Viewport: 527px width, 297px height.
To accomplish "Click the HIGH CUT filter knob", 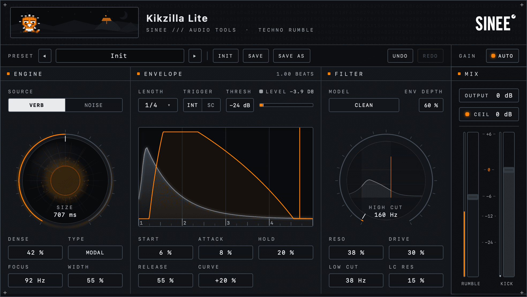I will click(386, 180).
